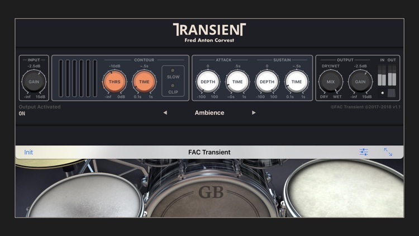
Task: Toggle the small dot button under IN meter
Action: pos(382,93)
